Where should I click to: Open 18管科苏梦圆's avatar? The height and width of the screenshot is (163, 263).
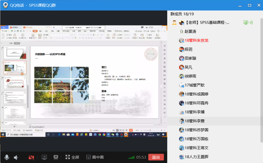tap(182, 130)
